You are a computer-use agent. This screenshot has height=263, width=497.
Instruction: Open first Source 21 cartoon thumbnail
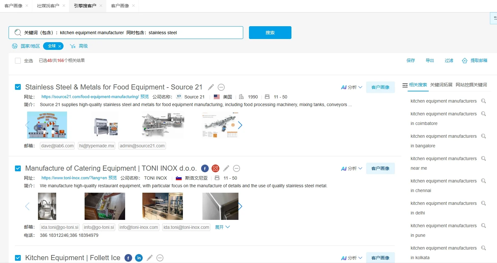click(47, 125)
